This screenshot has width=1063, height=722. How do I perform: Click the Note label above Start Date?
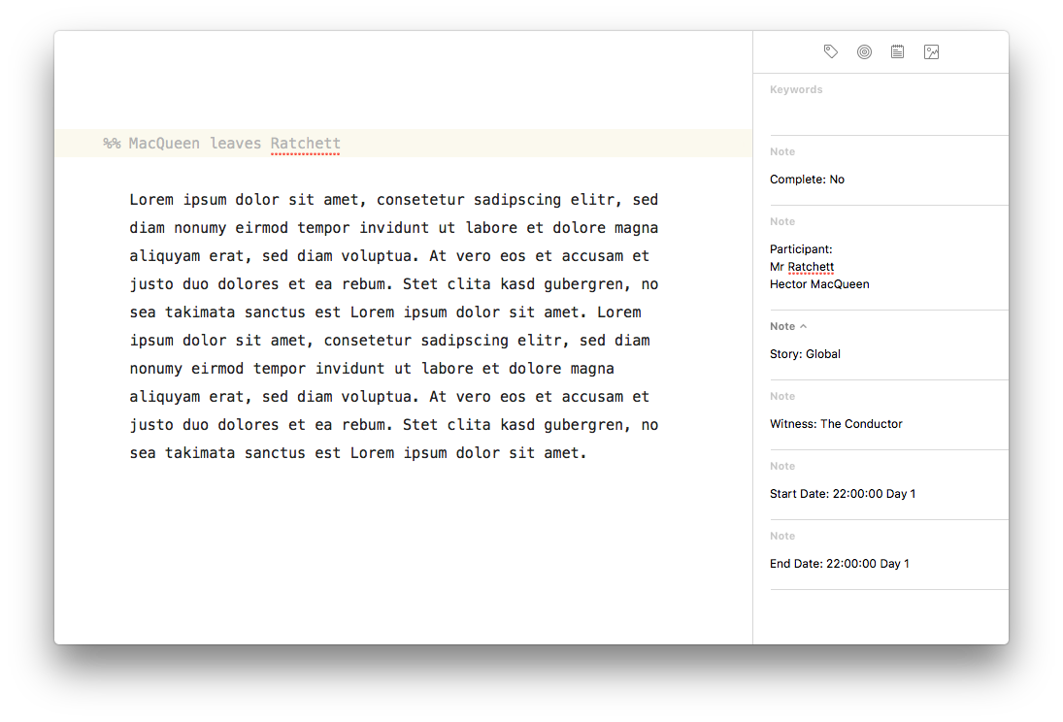782,467
